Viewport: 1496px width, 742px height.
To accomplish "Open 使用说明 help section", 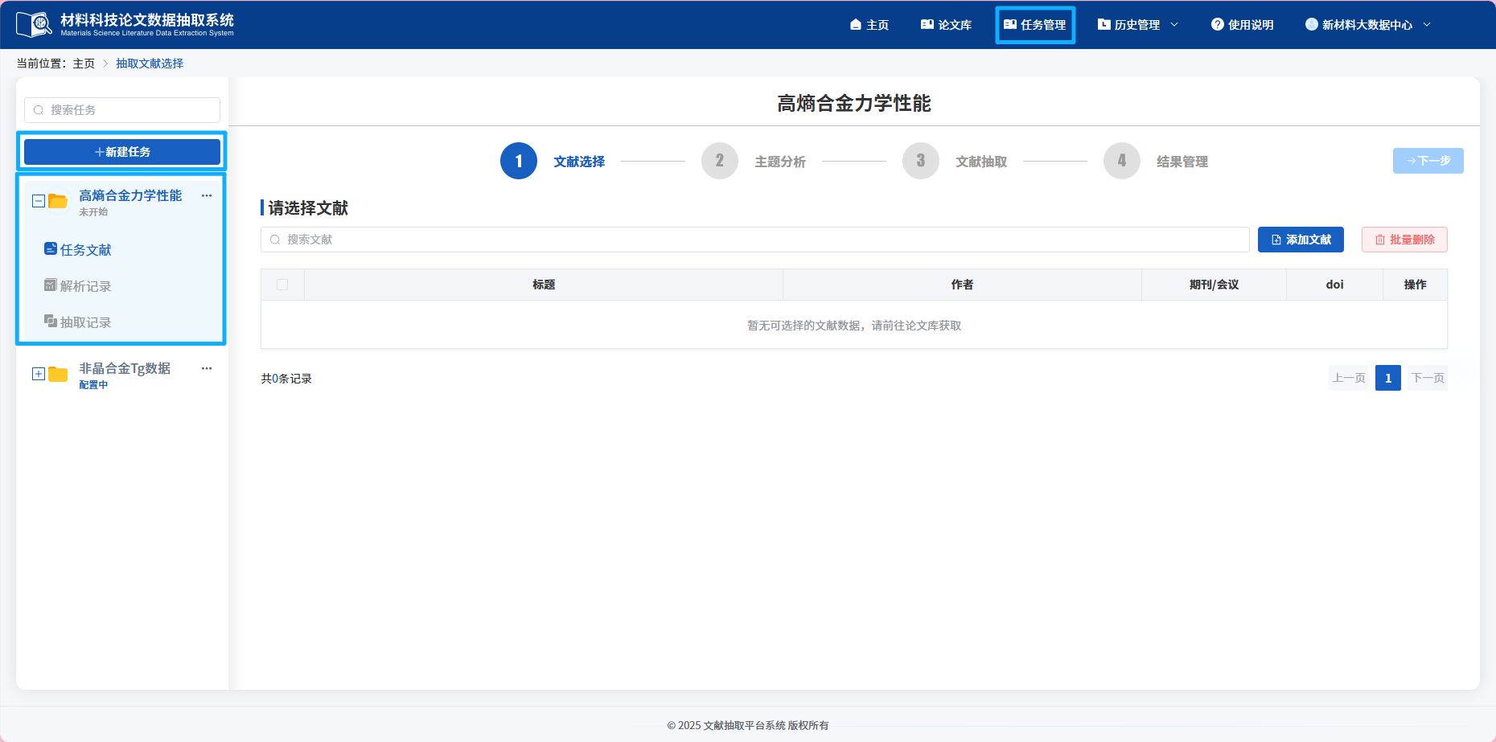I will pos(1243,24).
